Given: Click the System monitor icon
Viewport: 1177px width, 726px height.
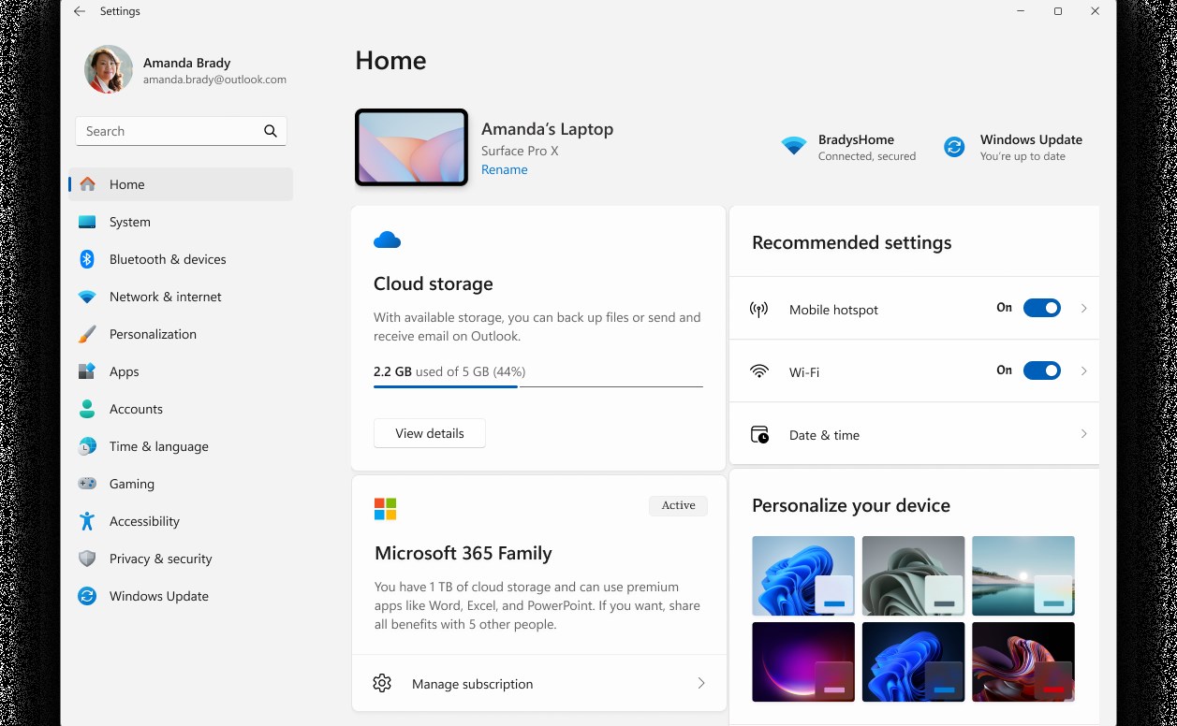Looking at the screenshot, I should click(x=87, y=222).
